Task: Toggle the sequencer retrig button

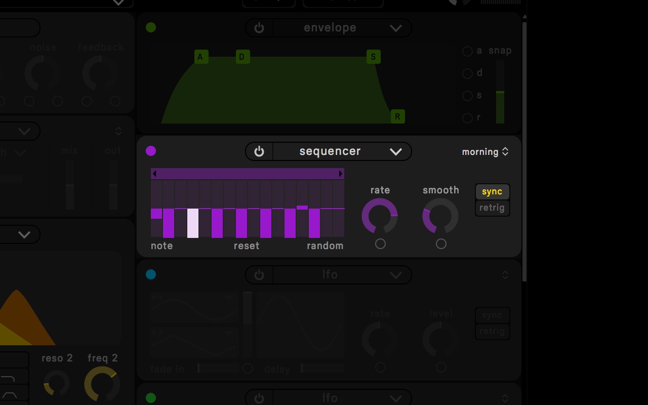Action: (x=492, y=208)
